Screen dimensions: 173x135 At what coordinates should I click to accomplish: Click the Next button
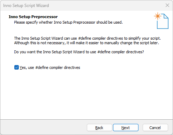(126, 128)
